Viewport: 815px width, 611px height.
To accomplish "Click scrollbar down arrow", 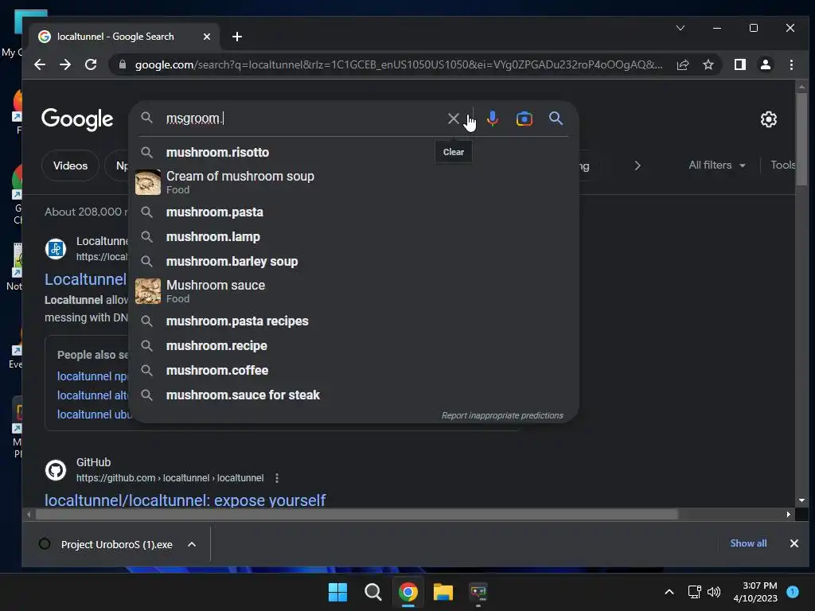I will click(801, 500).
